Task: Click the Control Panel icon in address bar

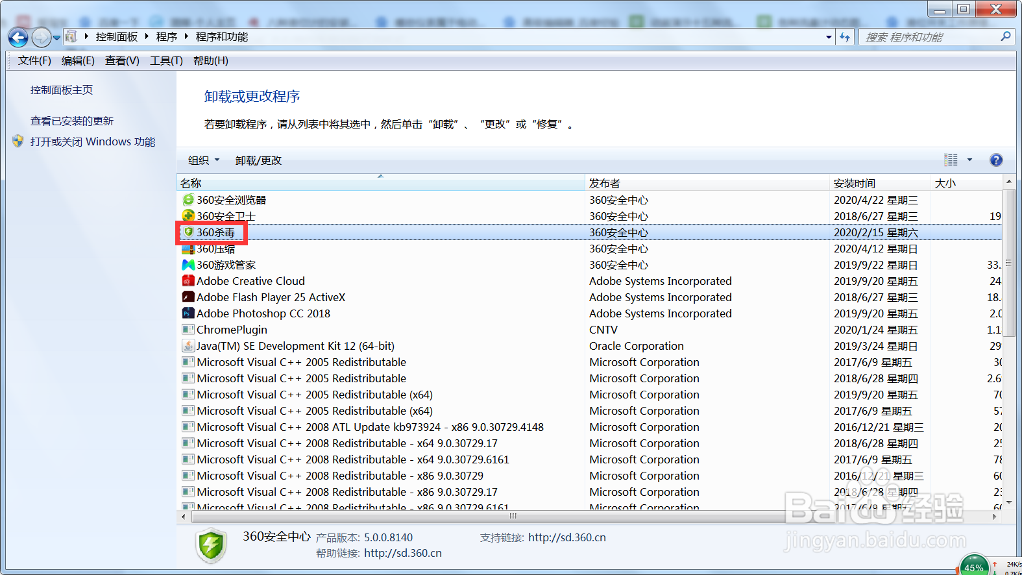Action: pyautogui.click(x=71, y=37)
